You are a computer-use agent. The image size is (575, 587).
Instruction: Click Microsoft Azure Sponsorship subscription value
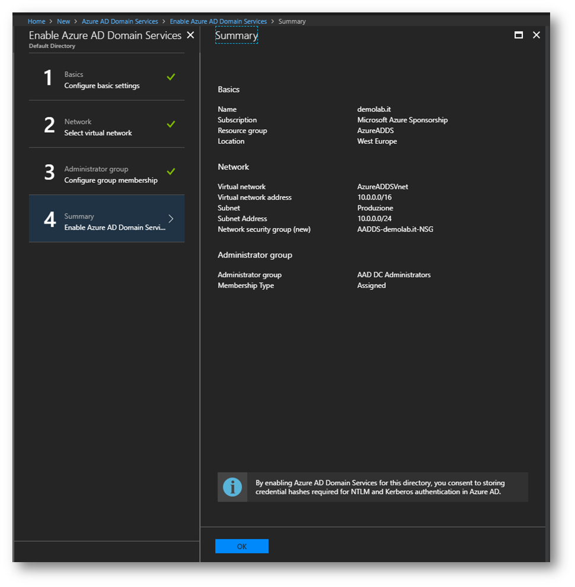(x=402, y=120)
